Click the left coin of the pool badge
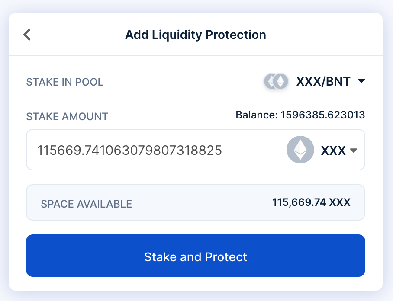 point(270,81)
